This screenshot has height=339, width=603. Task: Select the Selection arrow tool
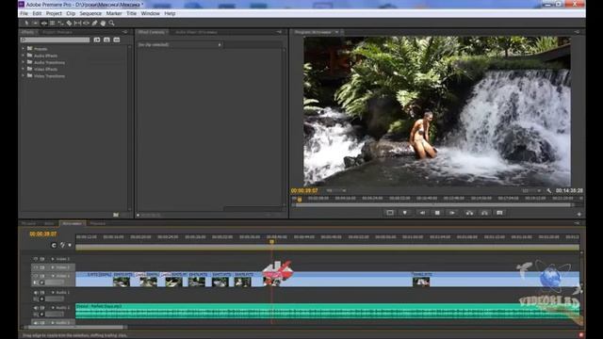pyautogui.click(x=26, y=23)
